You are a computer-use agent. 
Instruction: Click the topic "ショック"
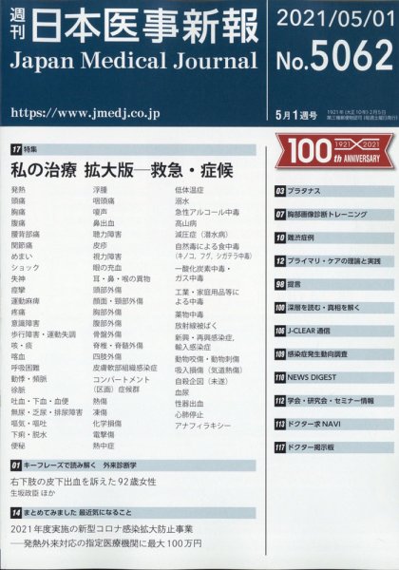point(25,268)
